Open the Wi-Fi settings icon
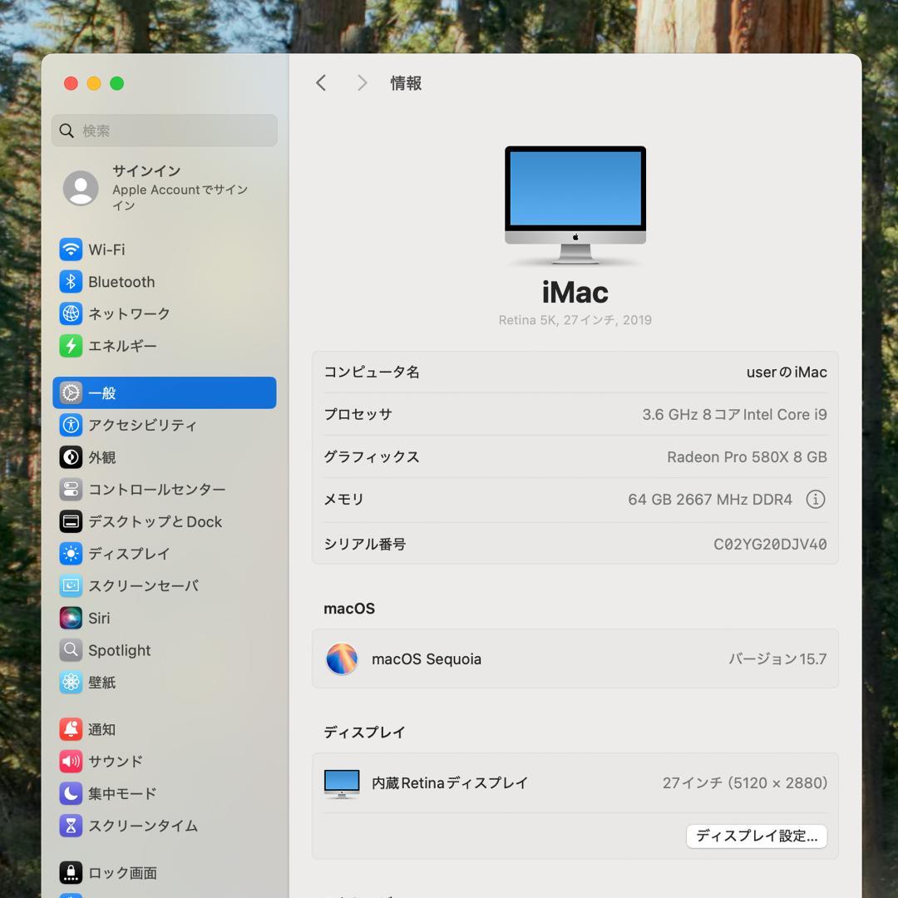Screen dimensions: 898x898 [x=71, y=249]
